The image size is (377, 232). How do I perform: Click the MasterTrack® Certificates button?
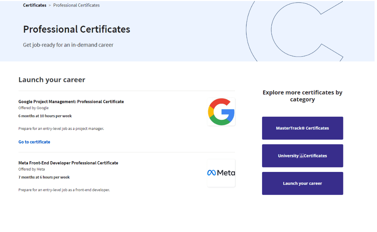pos(302,128)
